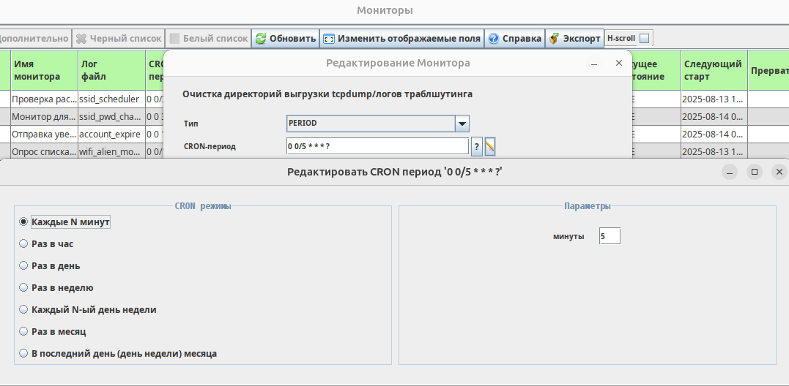Select Опрос списка... monitor row
Screen dimensions: 789x386
click(44, 151)
